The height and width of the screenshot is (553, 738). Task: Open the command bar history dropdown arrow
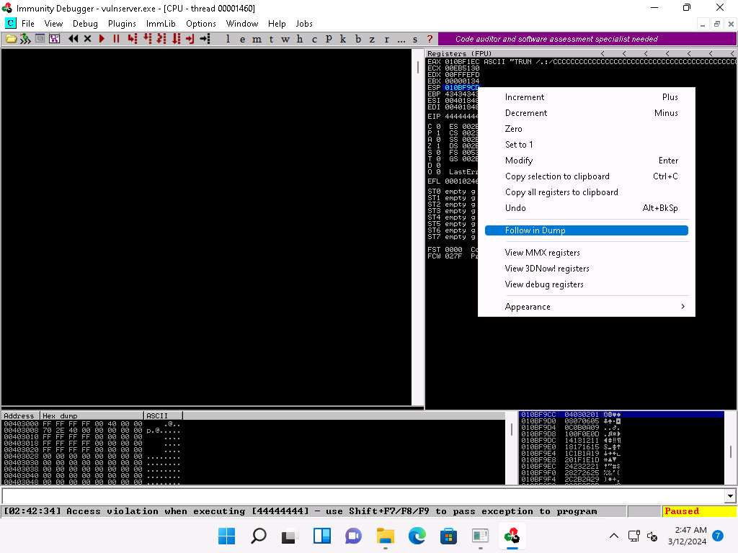click(730, 496)
